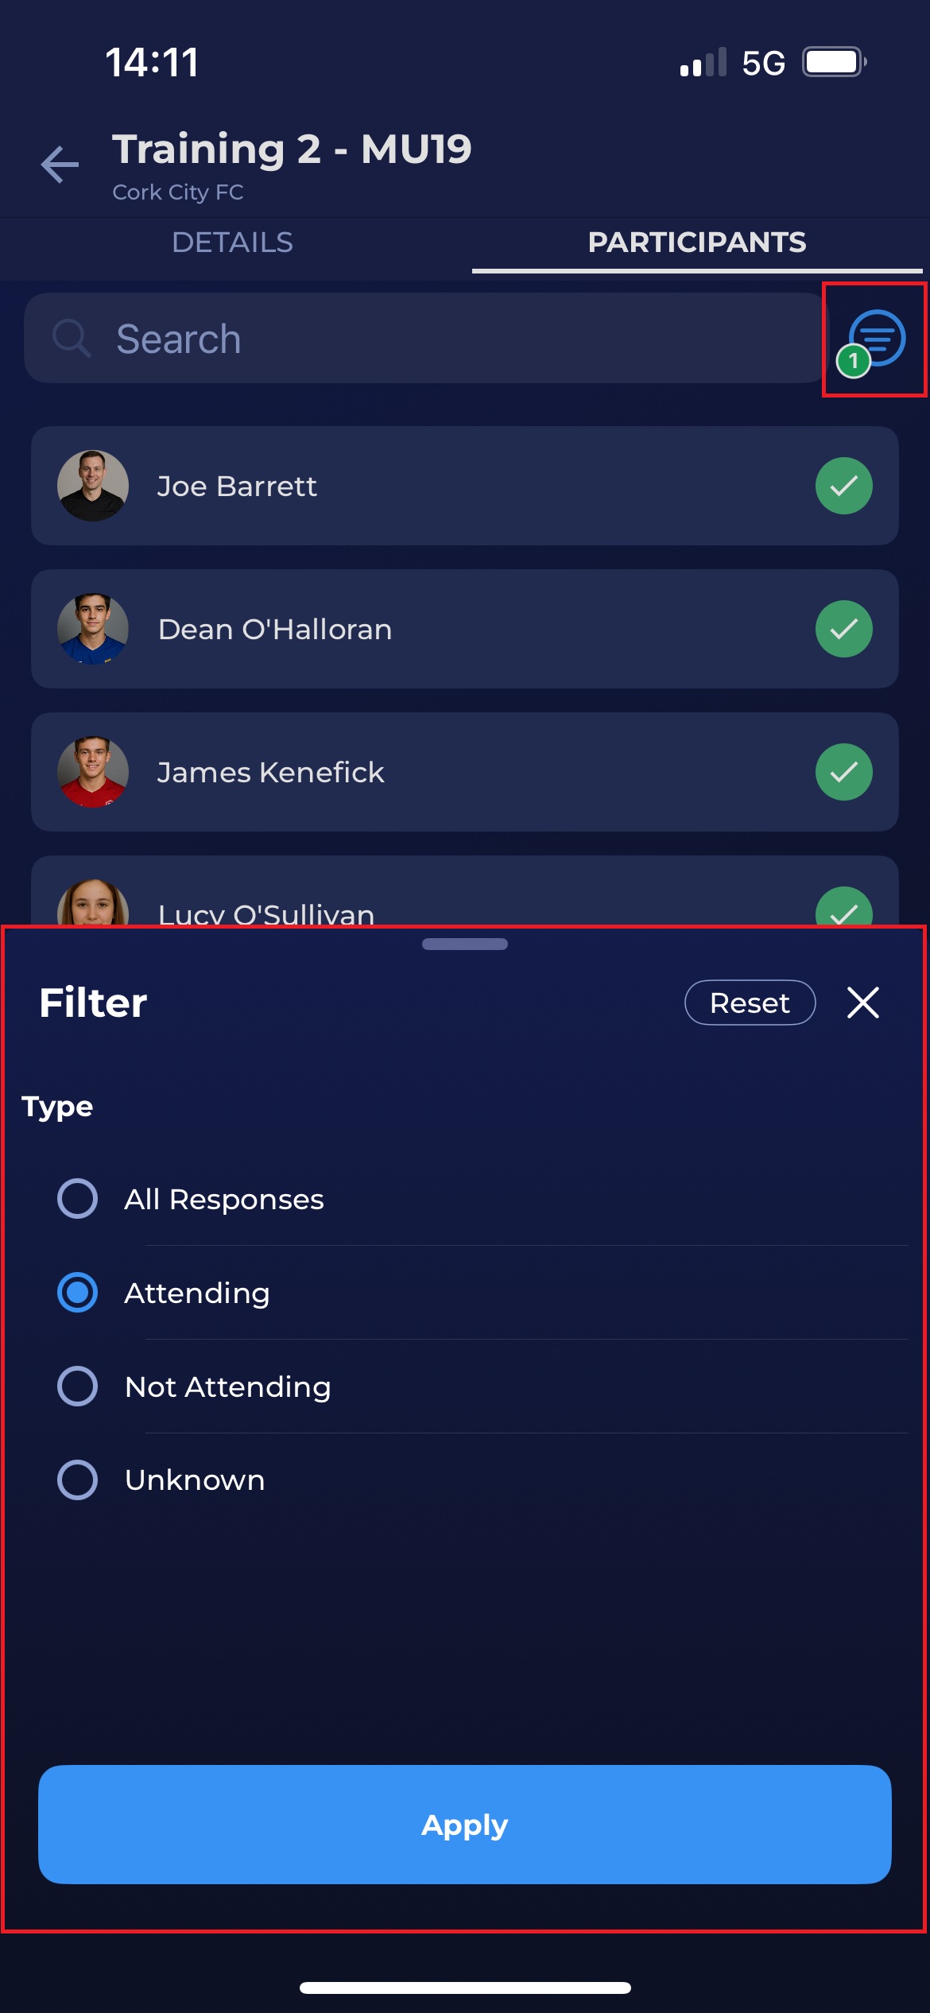930x2013 pixels.
Task: Tap Dean O'Halloran's profile photo
Action: [x=93, y=629]
